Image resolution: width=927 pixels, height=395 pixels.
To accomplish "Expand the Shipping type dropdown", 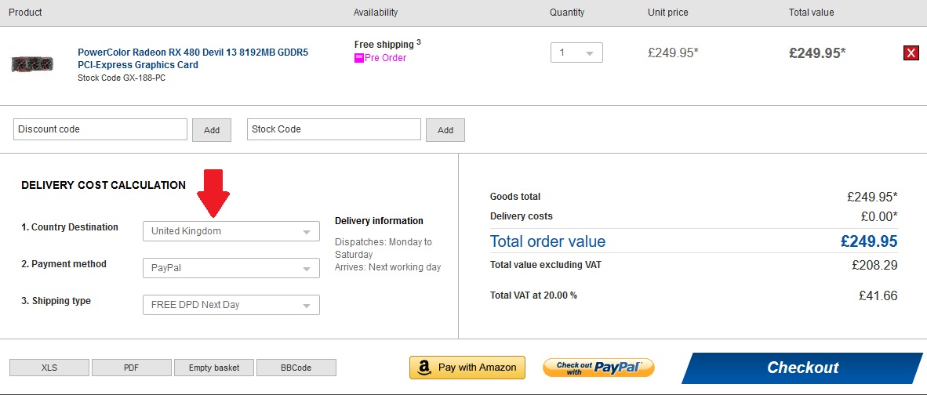I will pos(231,305).
